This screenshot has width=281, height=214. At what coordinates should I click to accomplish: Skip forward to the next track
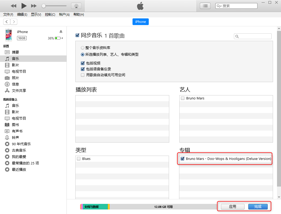tap(34, 6)
